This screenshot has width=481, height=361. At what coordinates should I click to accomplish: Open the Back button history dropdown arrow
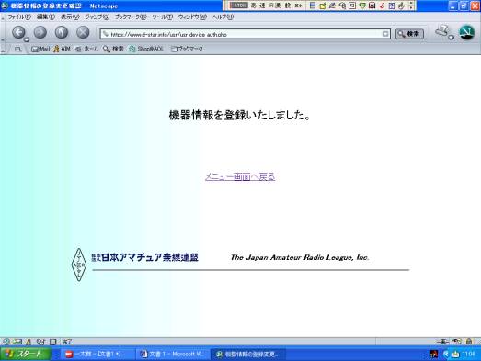(x=27, y=39)
